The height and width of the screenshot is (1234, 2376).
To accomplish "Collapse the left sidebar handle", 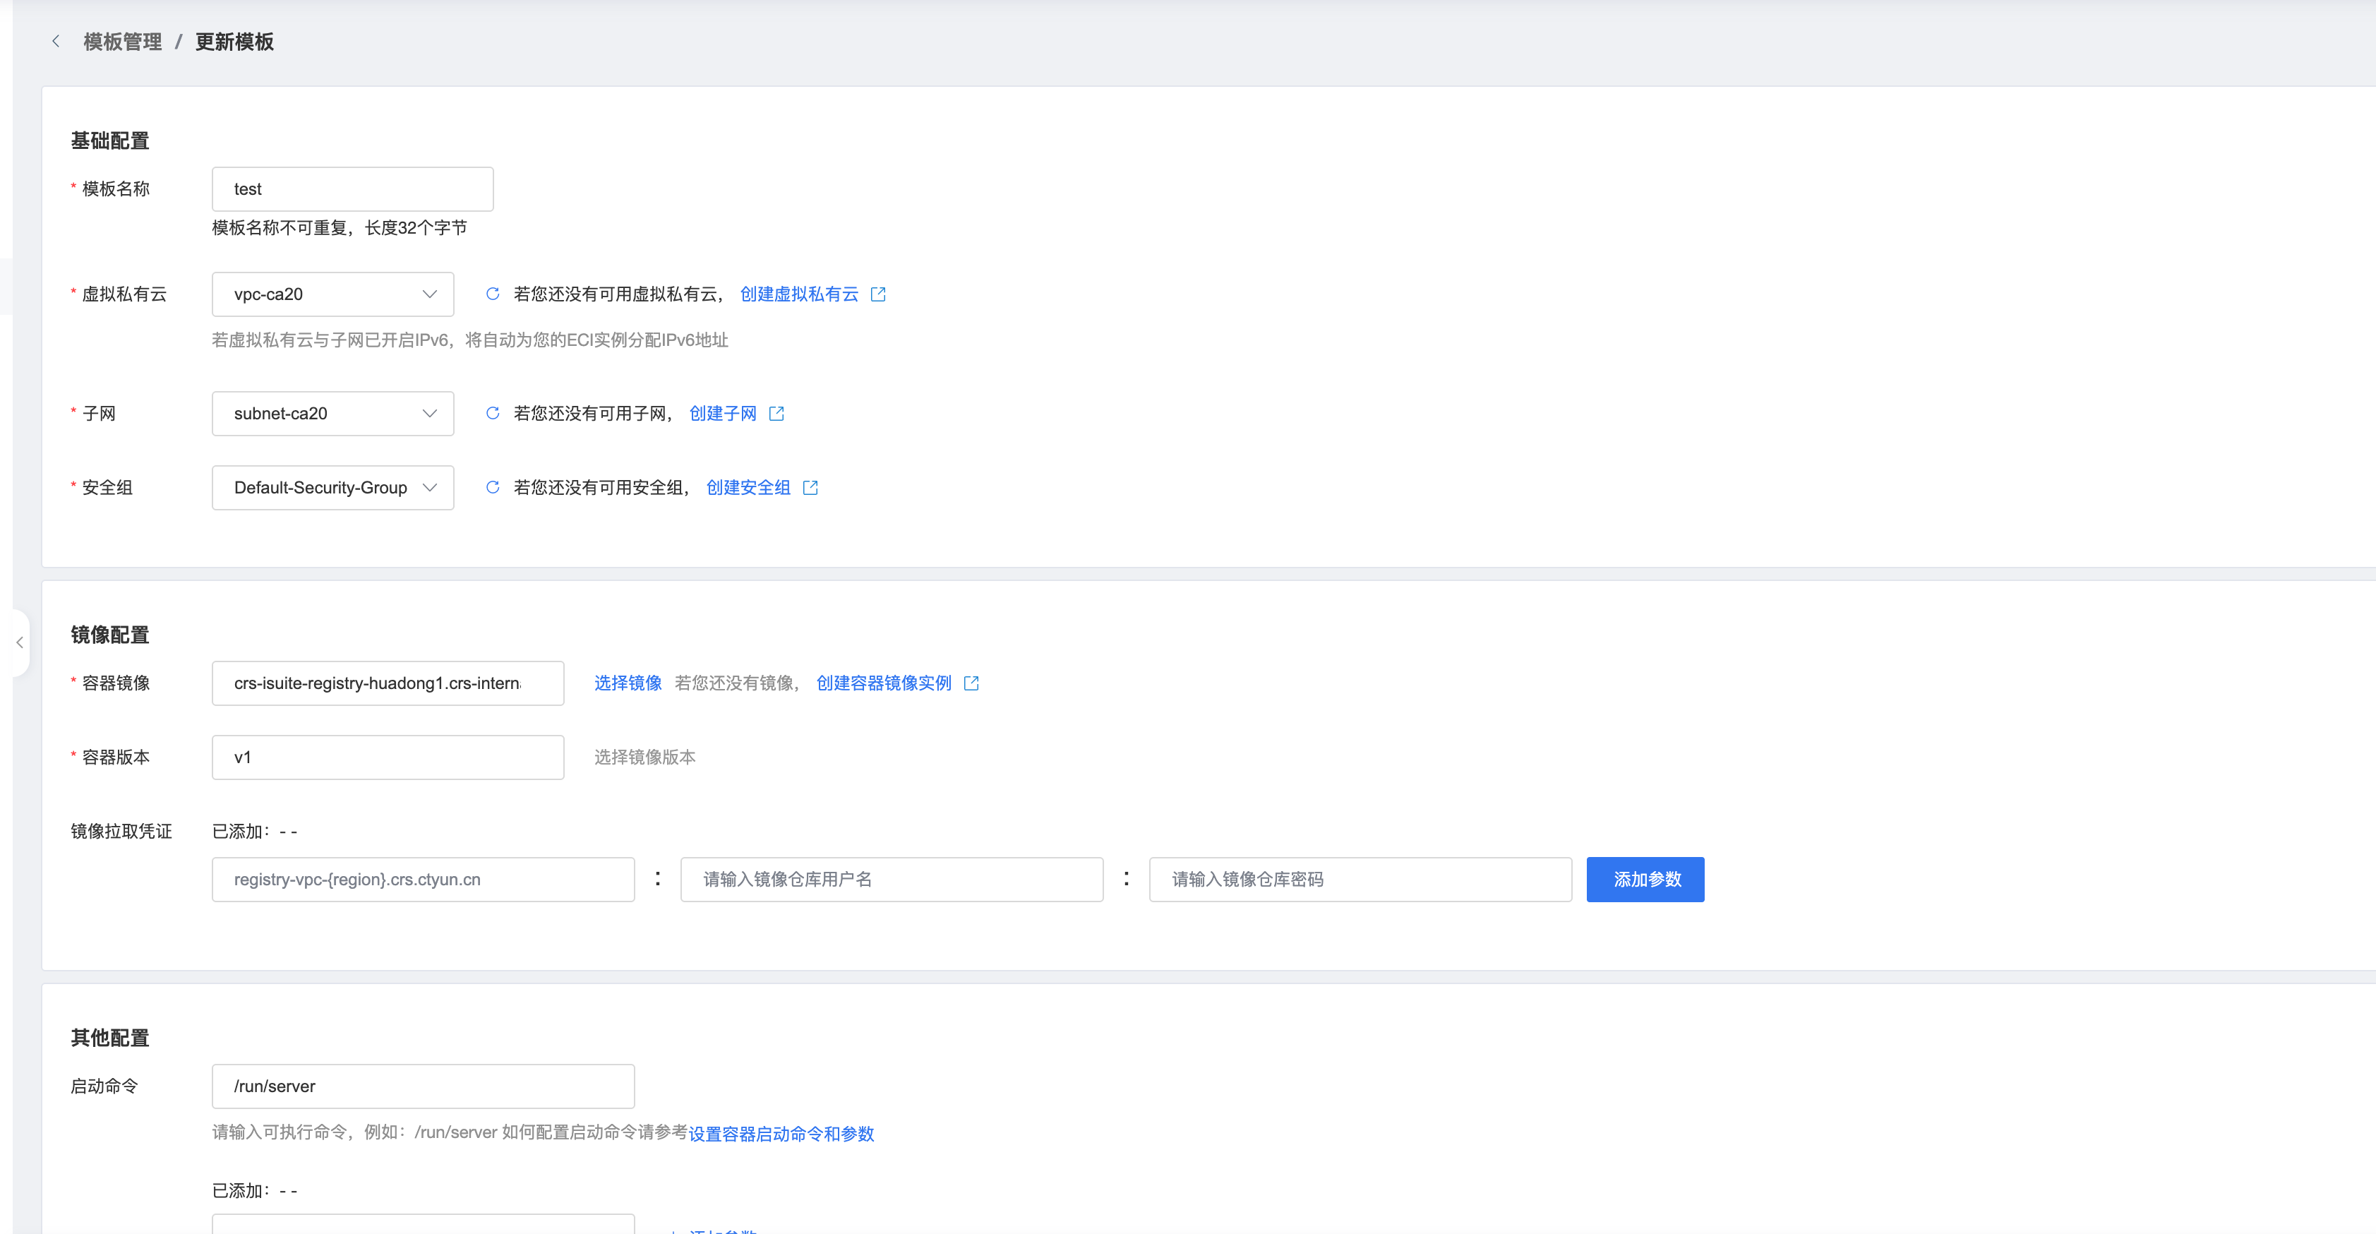I will pyautogui.click(x=19, y=643).
